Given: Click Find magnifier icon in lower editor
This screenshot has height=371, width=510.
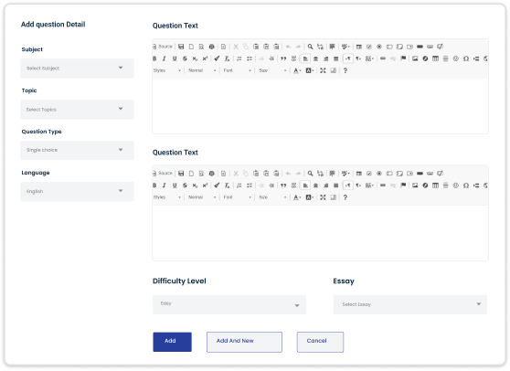Looking at the screenshot, I should point(310,174).
